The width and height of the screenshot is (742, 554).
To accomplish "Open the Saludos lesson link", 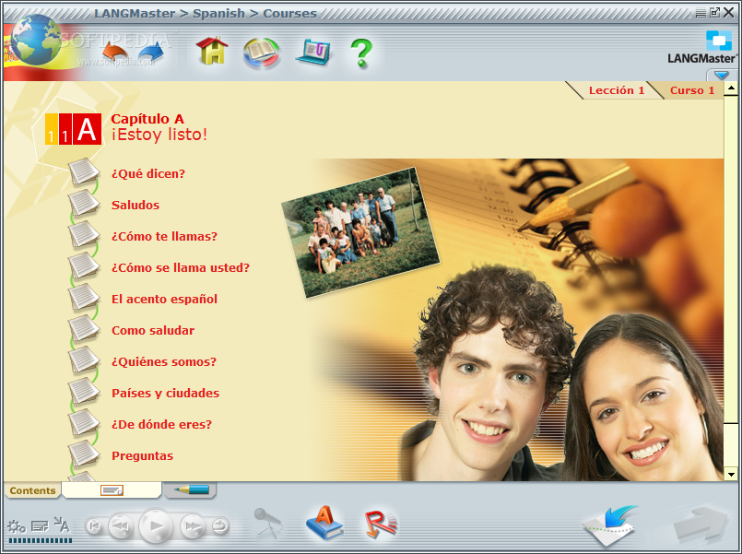I will tap(135, 205).
